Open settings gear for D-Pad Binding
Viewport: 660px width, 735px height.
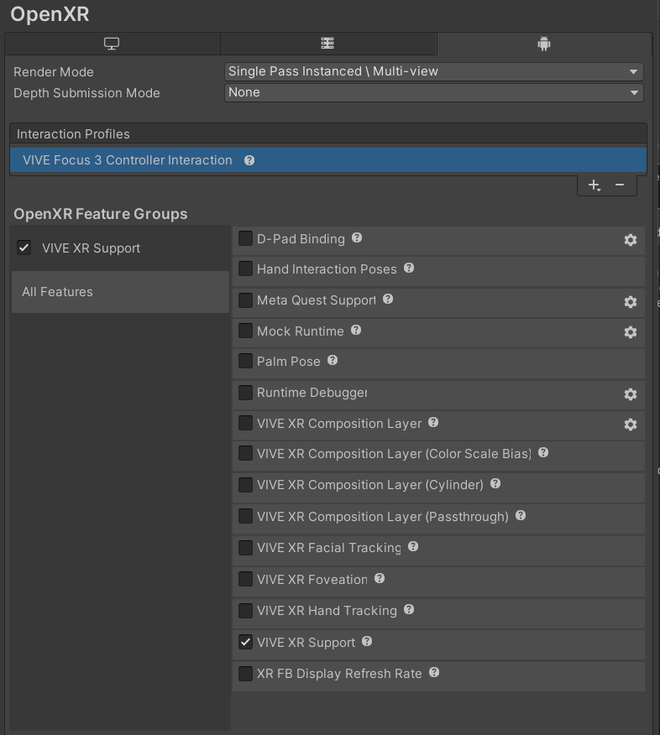(x=631, y=239)
